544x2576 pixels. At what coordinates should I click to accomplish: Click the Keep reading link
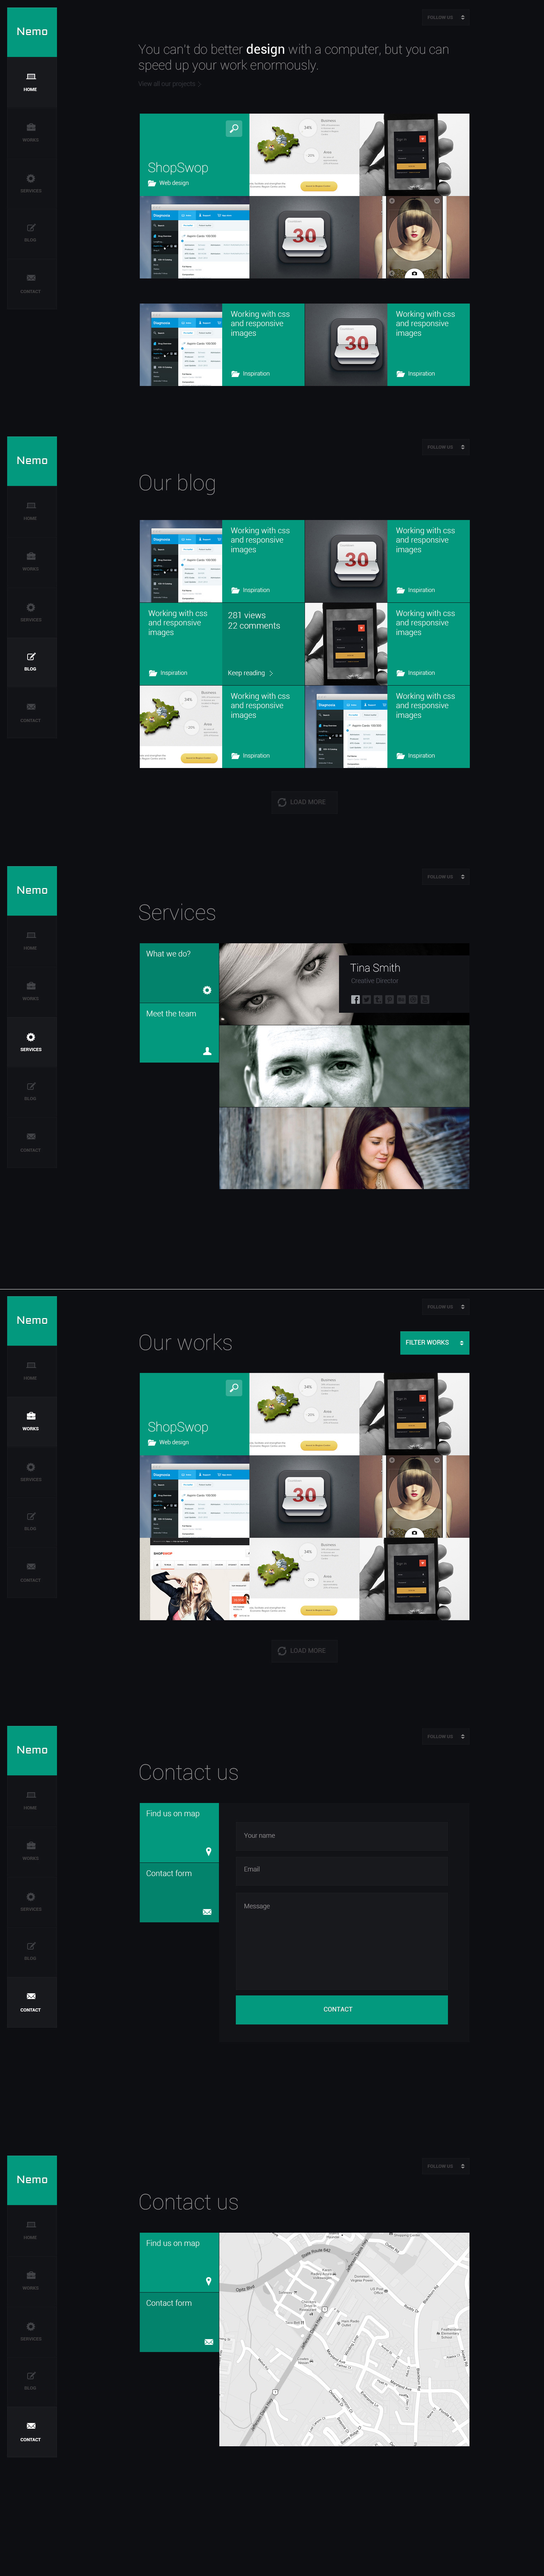250,673
